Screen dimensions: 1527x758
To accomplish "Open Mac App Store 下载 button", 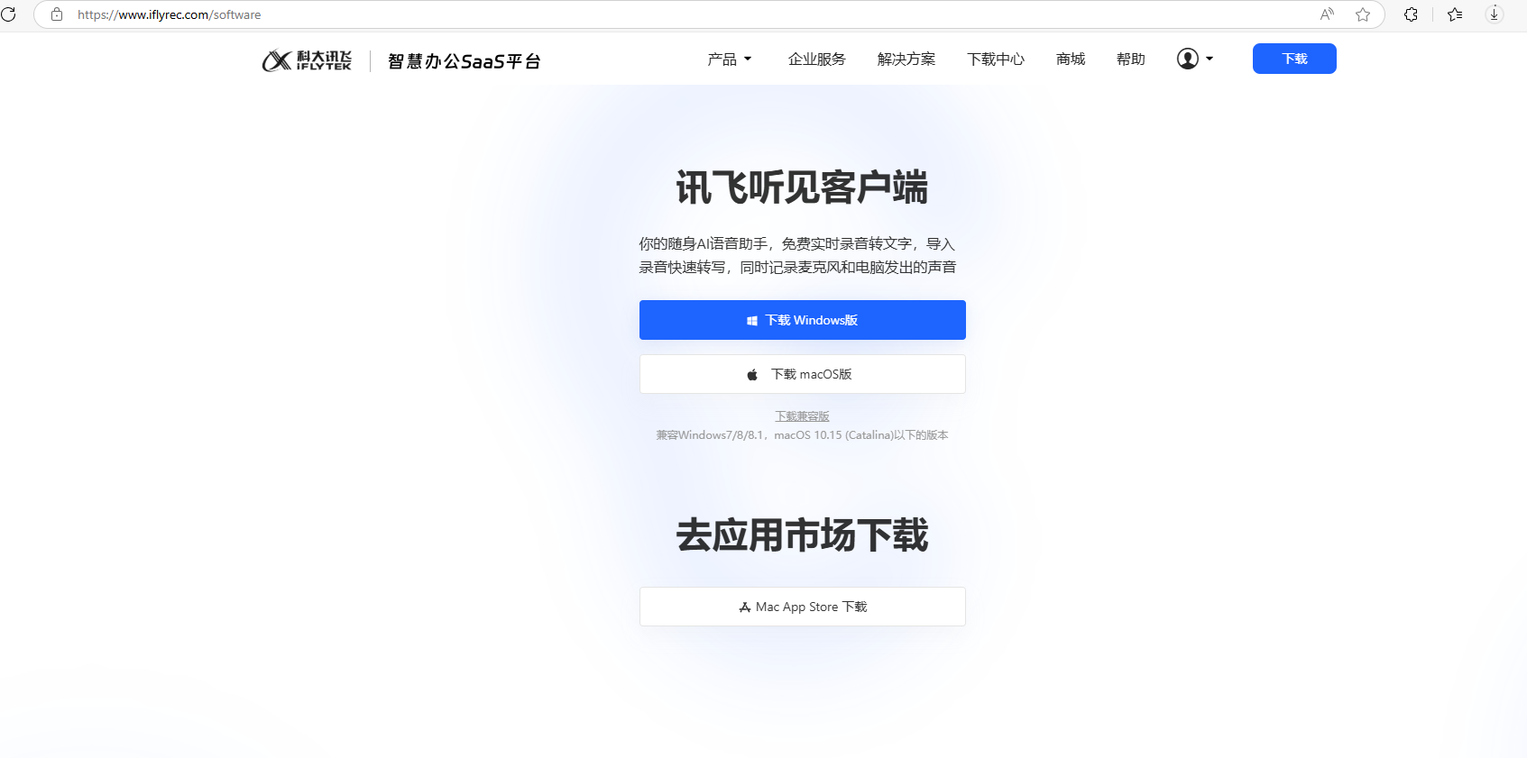I will click(x=803, y=607).
